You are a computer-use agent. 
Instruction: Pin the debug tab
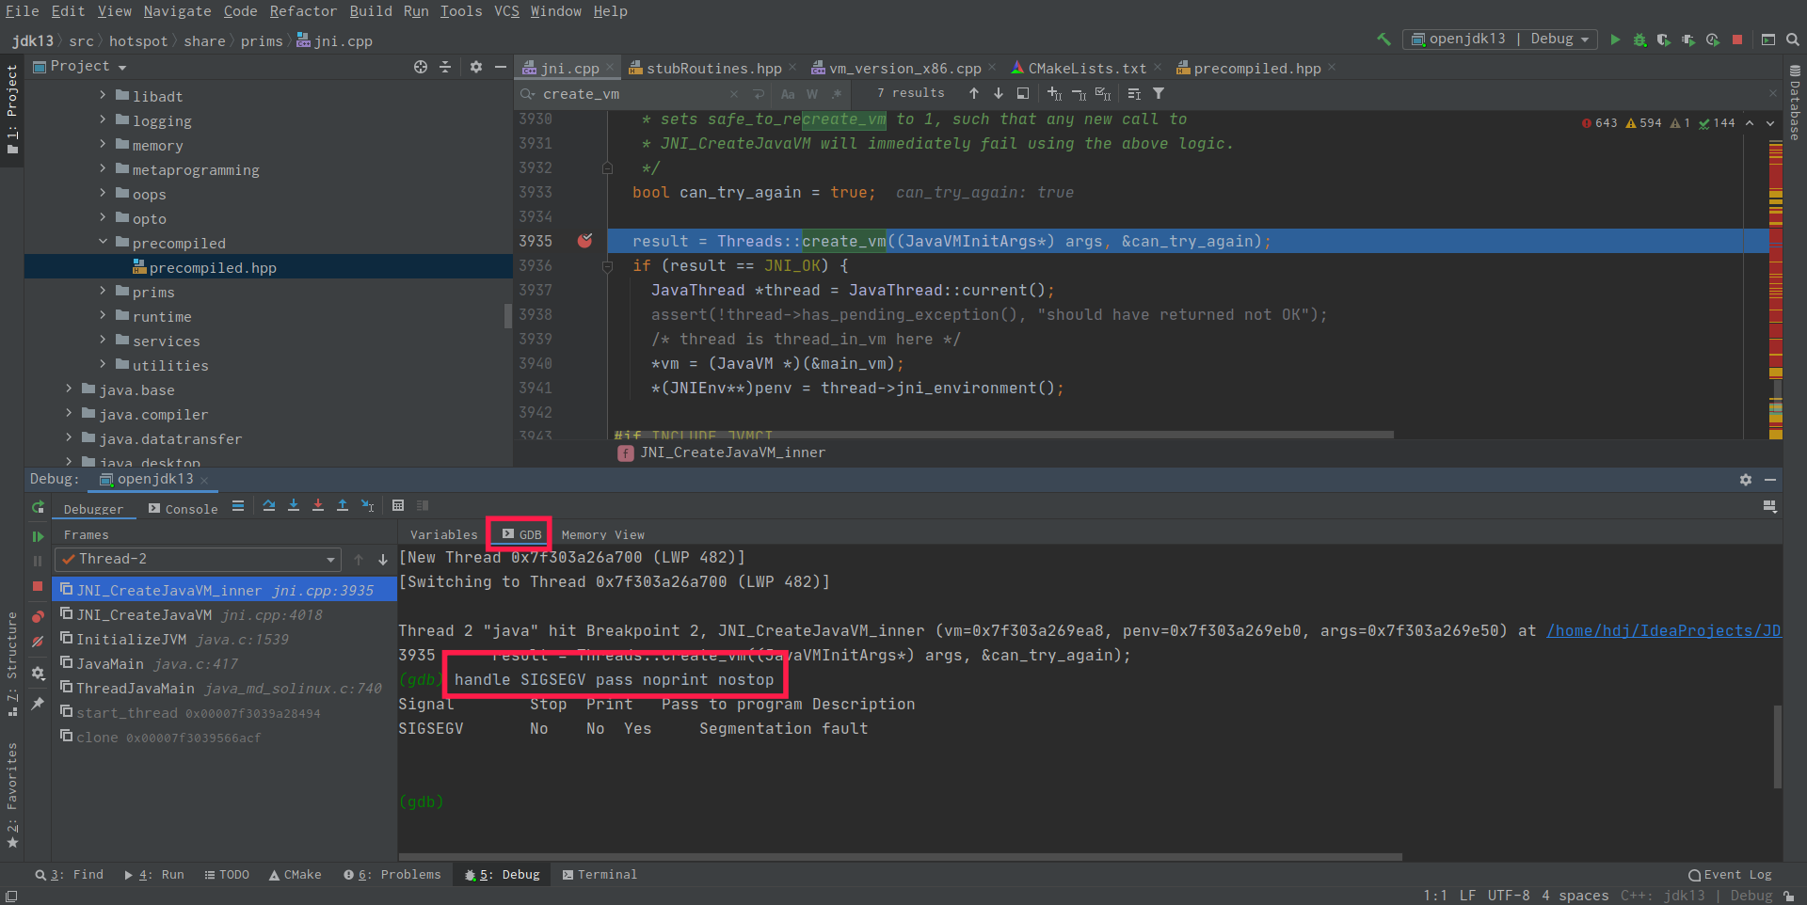coord(38,704)
